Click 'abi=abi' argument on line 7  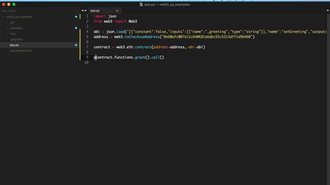pos(196,47)
